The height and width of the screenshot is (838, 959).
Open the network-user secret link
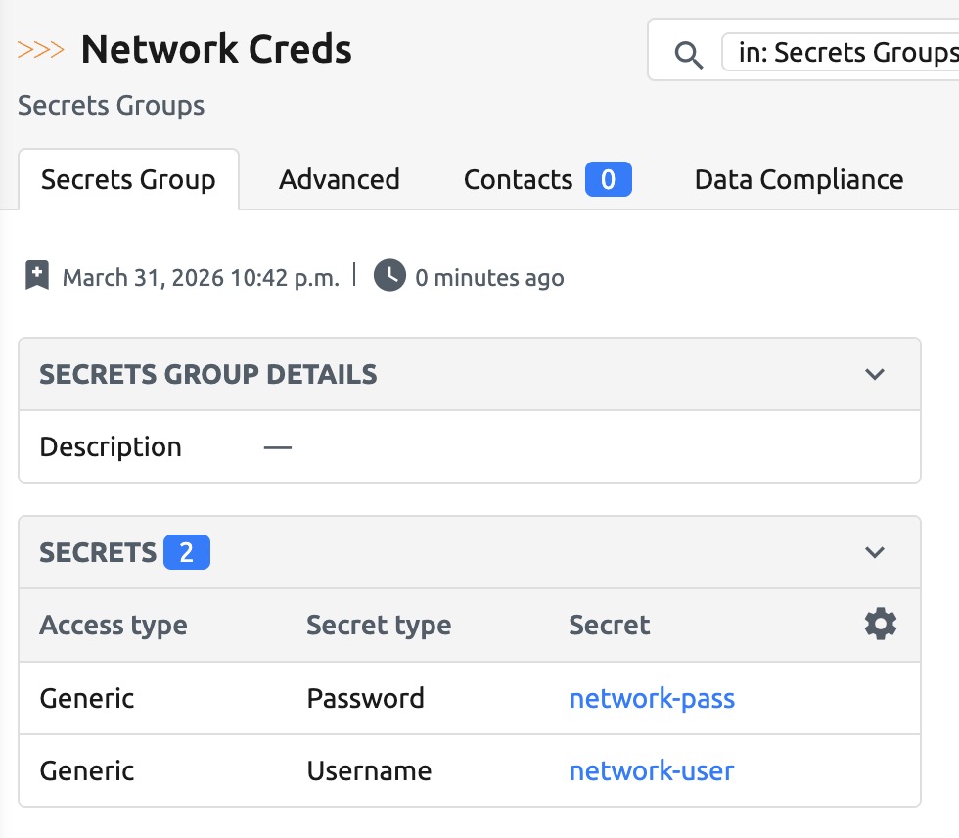tap(652, 771)
